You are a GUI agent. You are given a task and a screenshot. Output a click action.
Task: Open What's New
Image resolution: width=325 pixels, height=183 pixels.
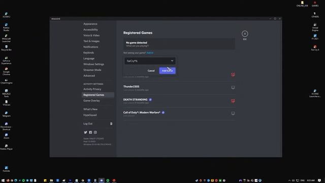click(x=90, y=109)
